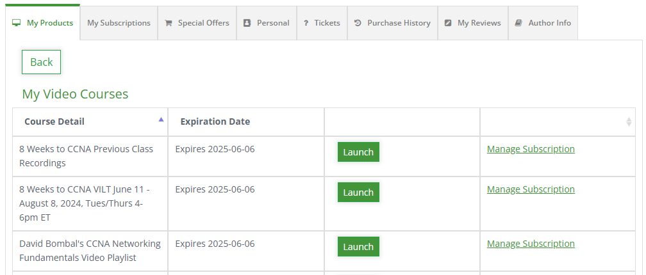Click the history clock icon for Purchase History
This screenshot has height=275, width=646.
[x=358, y=23]
